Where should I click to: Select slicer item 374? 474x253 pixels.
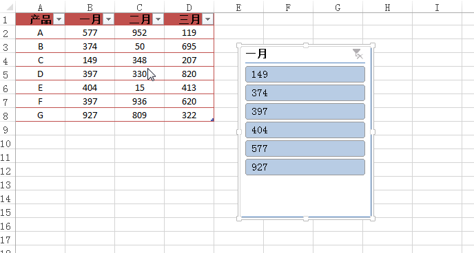[305, 93]
